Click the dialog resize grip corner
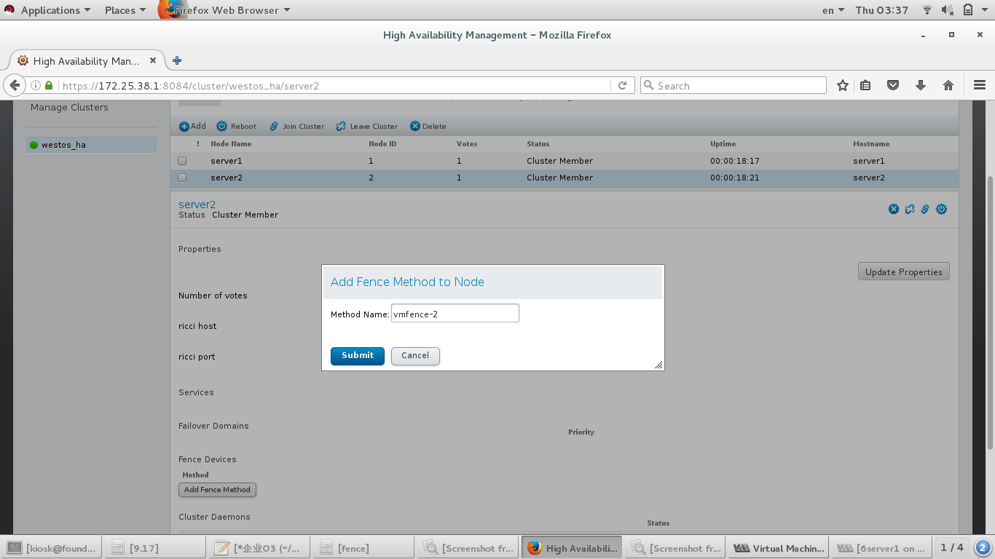This screenshot has height=559, width=995. pyautogui.click(x=658, y=365)
